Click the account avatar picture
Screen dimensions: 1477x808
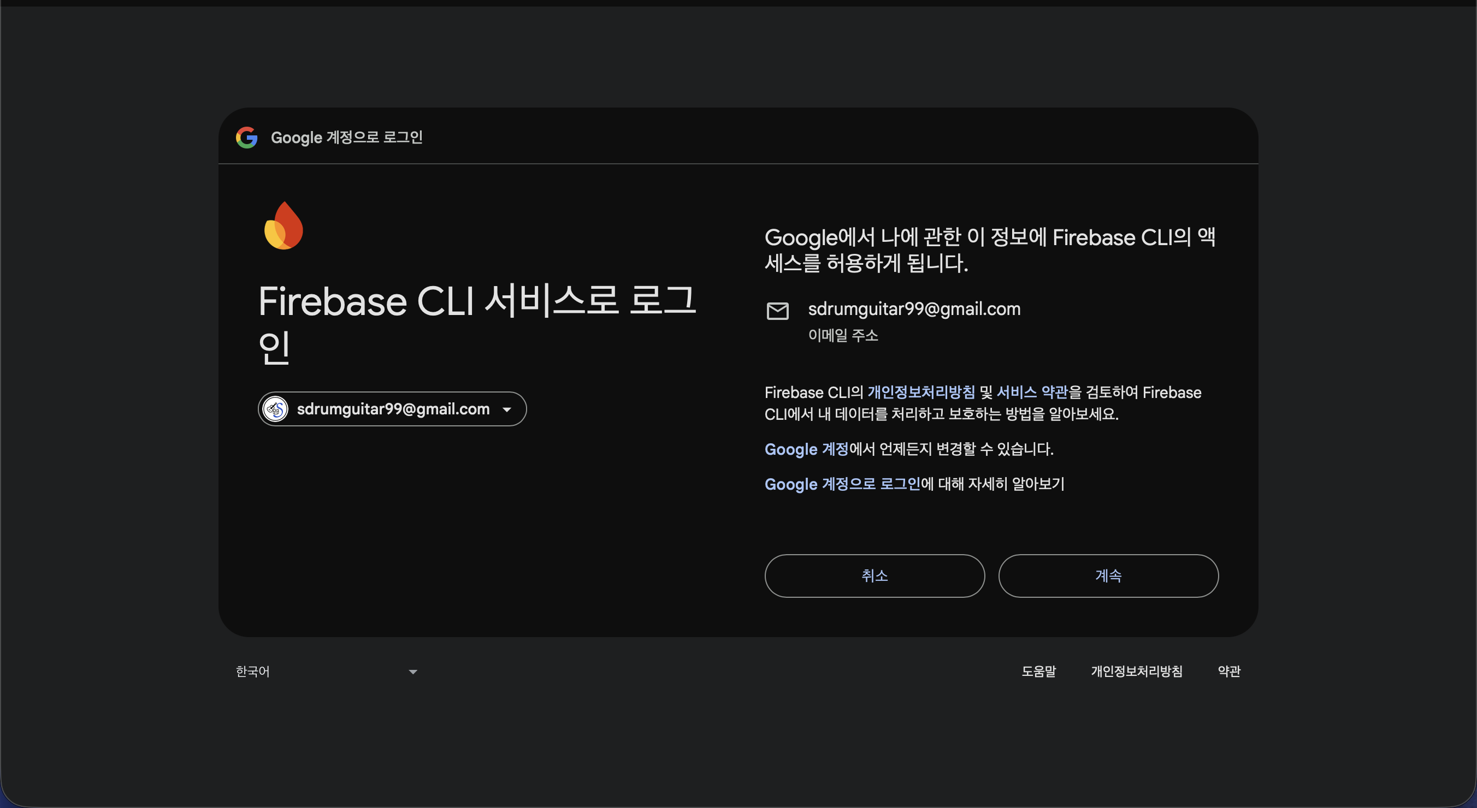(275, 409)
